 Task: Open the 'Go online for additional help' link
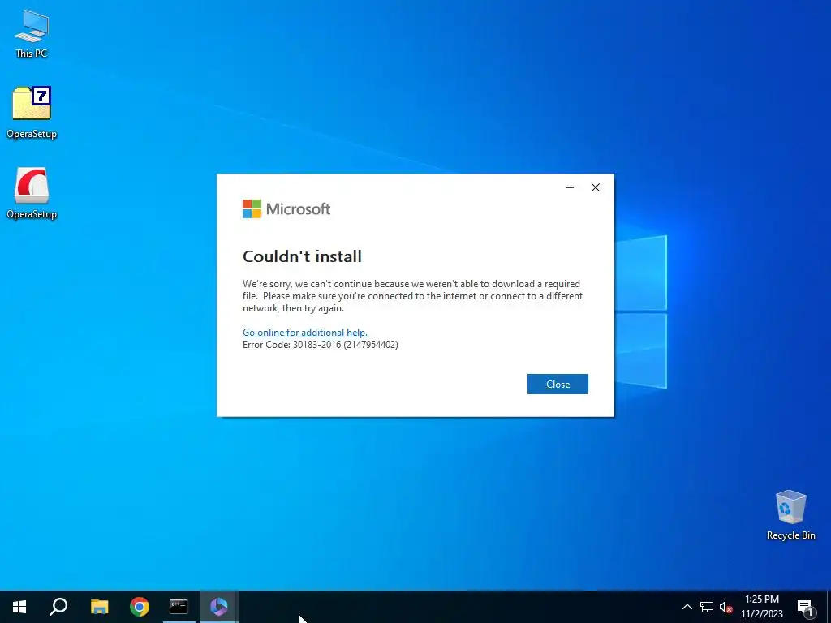point(305,332)
